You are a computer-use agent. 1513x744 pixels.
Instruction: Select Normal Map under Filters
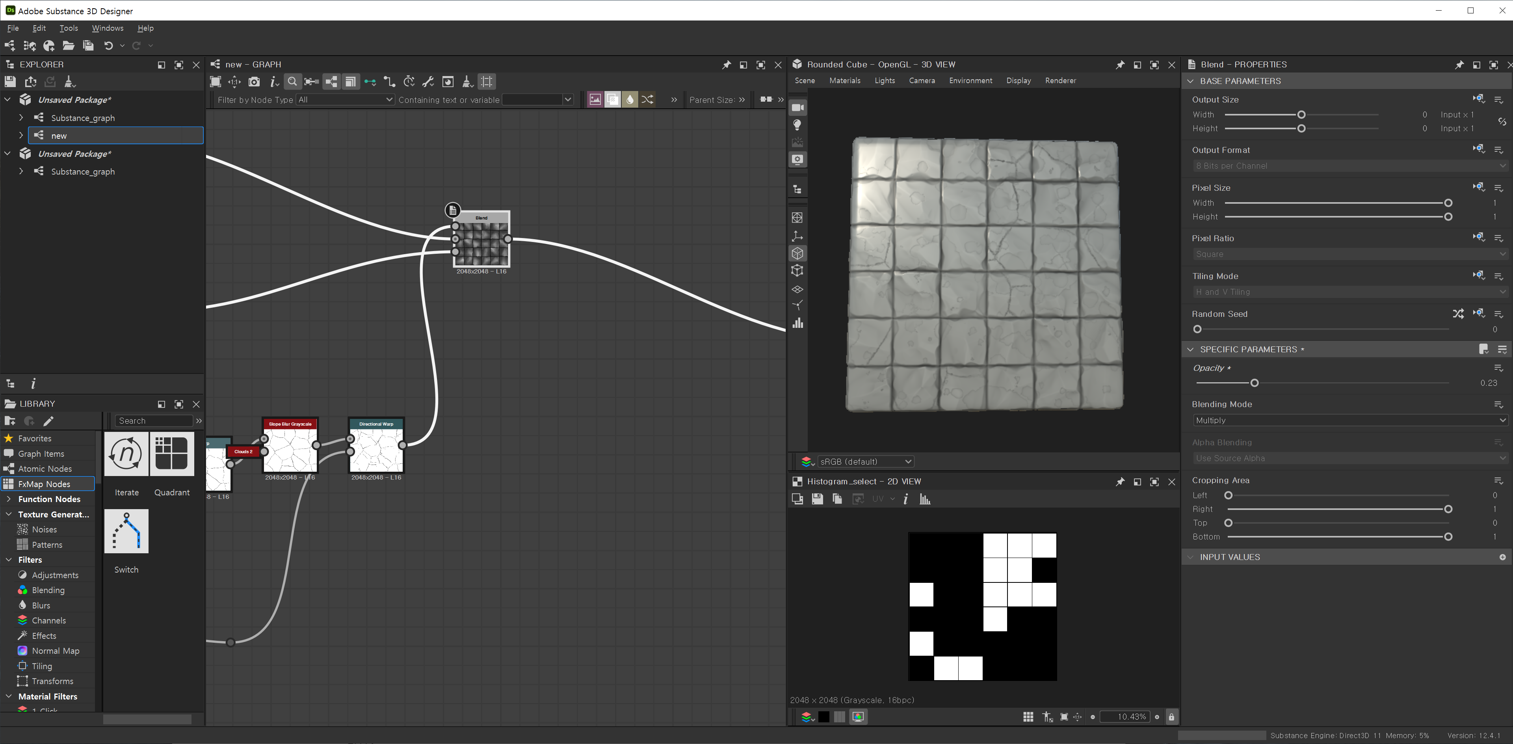tap(55, 651)
